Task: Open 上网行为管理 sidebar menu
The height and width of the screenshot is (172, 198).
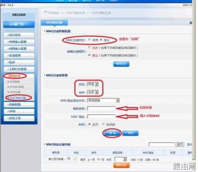Action: coord(19,69)
